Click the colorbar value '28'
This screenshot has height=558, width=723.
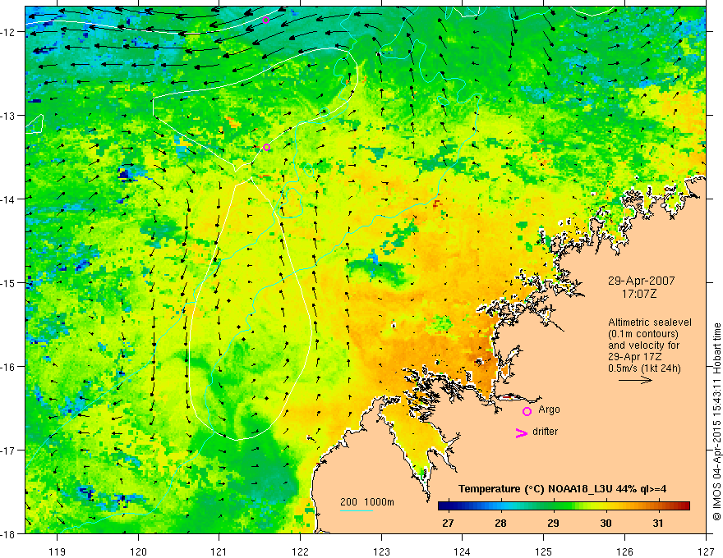tap(500, 523)
